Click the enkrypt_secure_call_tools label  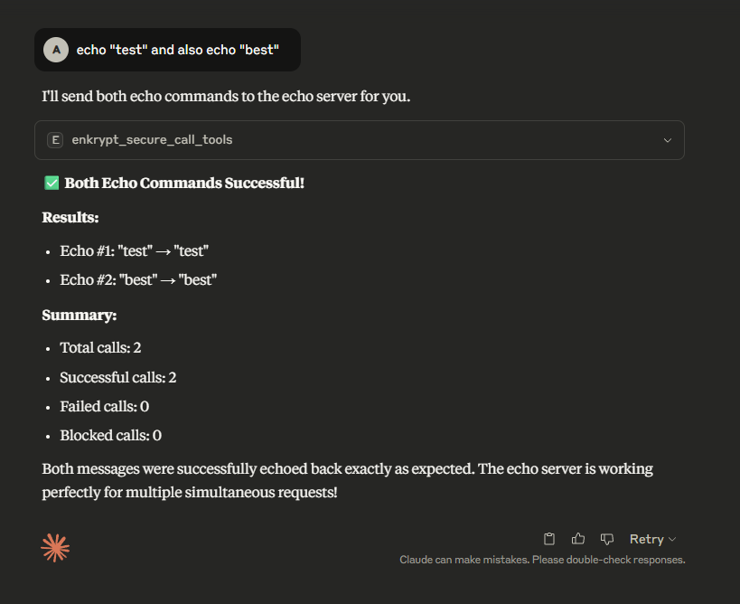pyautogui.click(x=152, y=140)
